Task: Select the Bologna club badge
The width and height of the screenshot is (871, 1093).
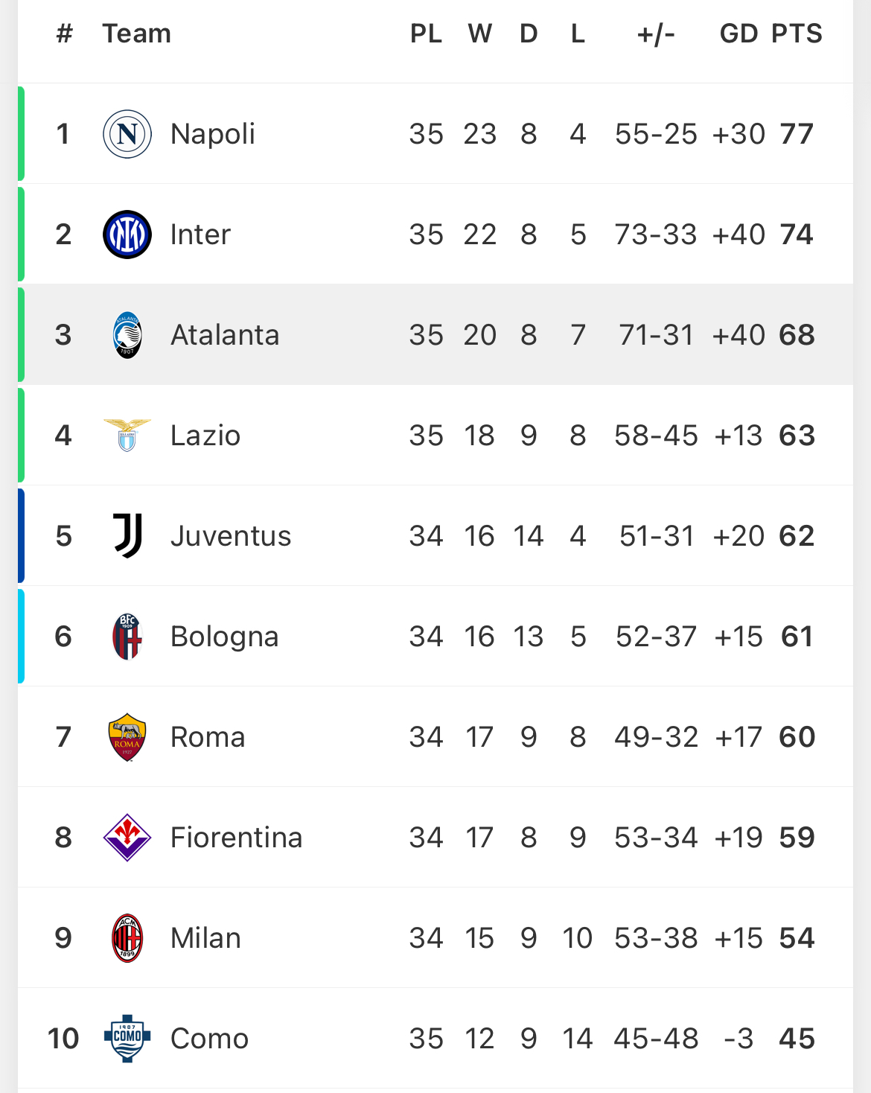Action: click(127, 637)
